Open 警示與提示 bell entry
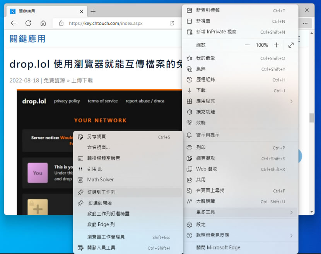 [x=240, y=135]
